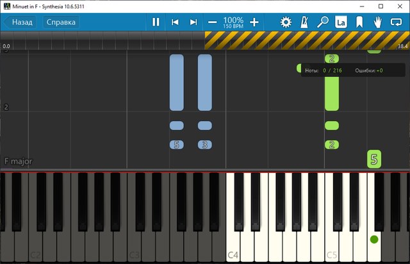Viewport: 410px width, 264px height.
Task: Click the blue falling note labeled 3
Action: [x=205, y=145]
